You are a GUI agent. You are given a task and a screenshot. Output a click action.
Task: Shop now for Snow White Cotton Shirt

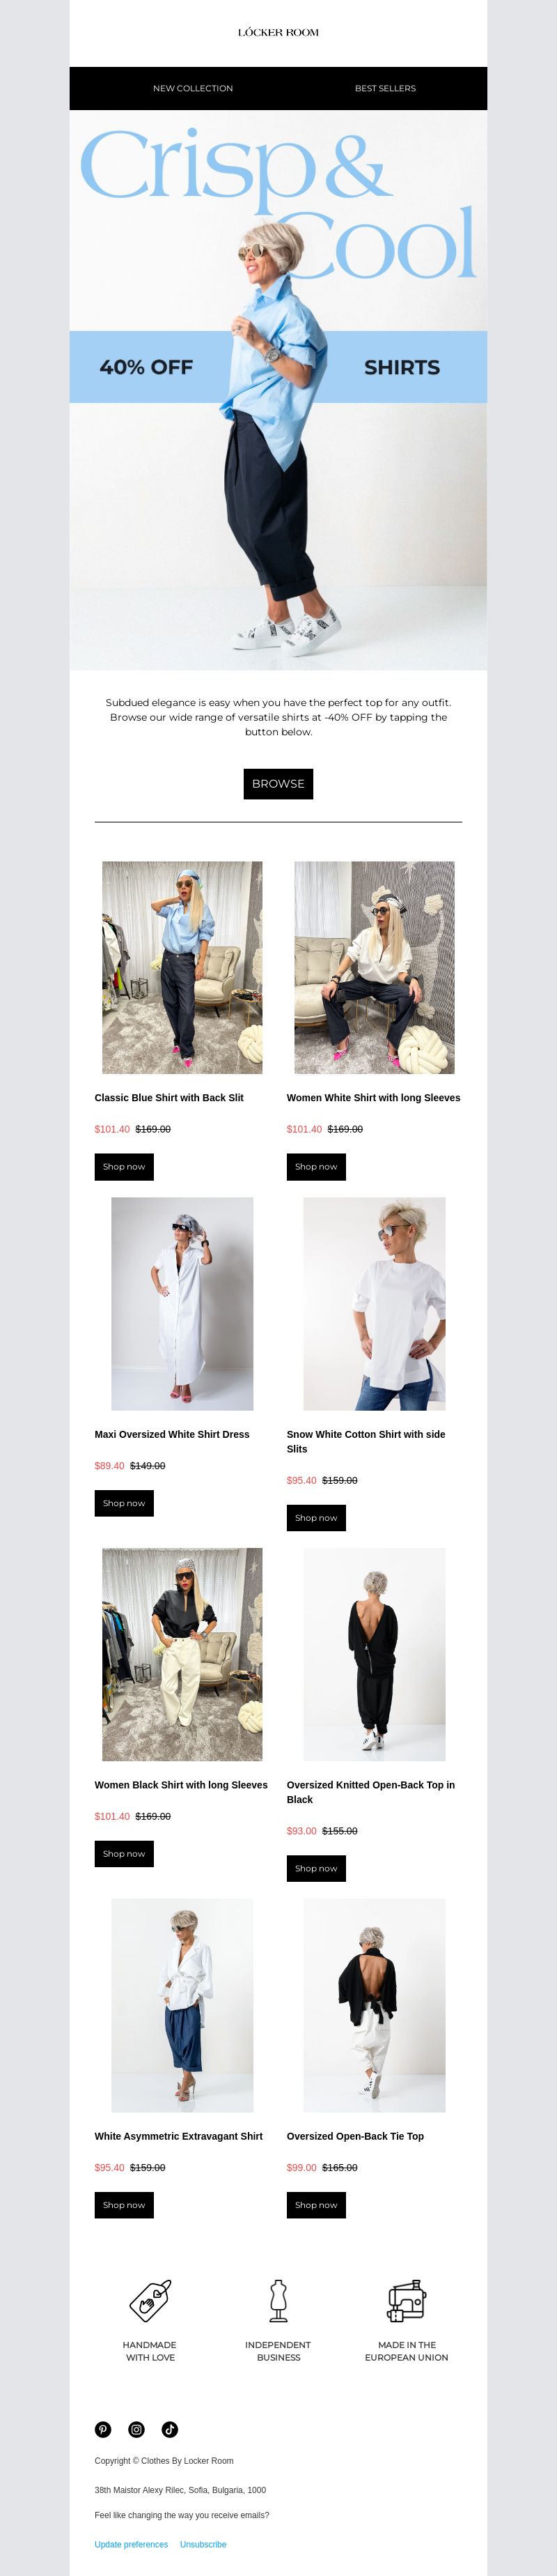coord(316,1517)
